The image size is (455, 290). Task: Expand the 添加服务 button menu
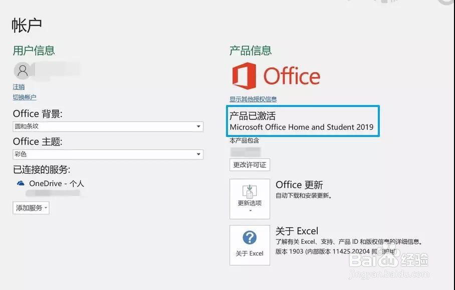31,208
